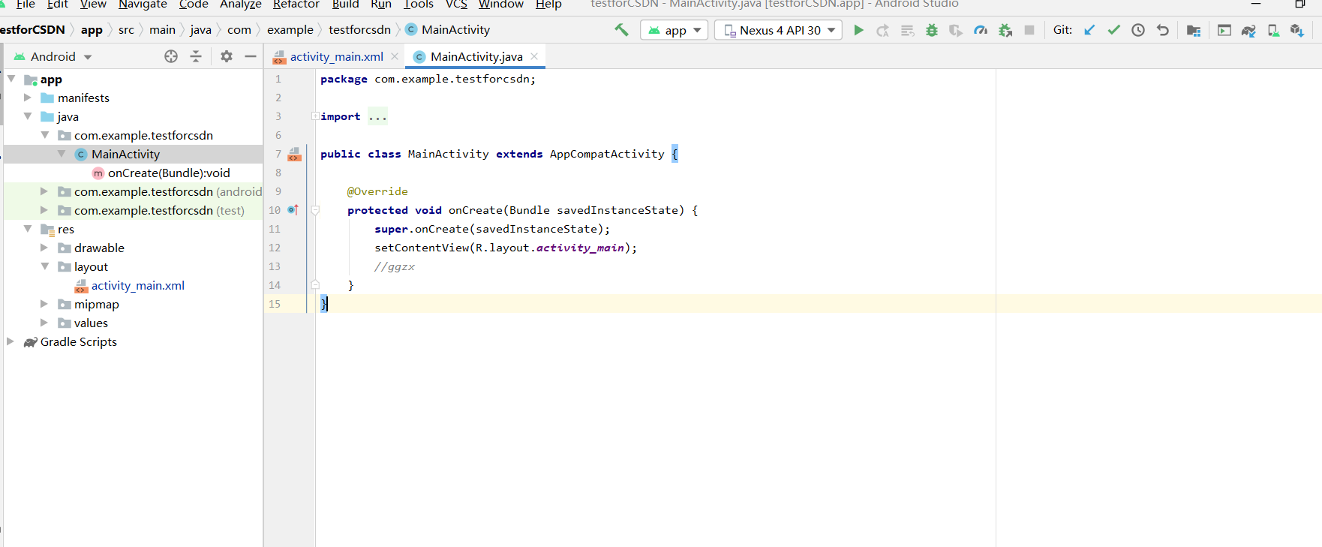Select com.example.testforcsdn (test) package
1322x547 pixels.
[159, 210]
